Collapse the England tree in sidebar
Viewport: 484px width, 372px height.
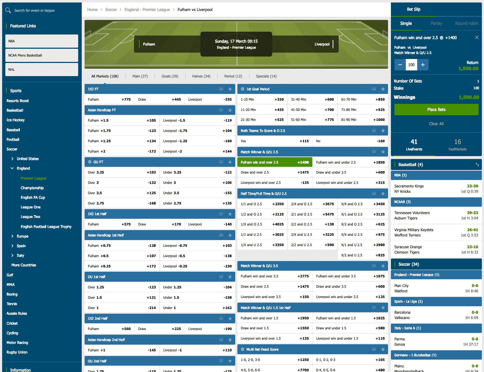click(x=12, y=169)
